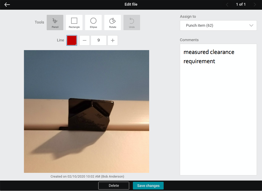
Task: Decrease line width with minus button
Action: click(x=84, y=40)
